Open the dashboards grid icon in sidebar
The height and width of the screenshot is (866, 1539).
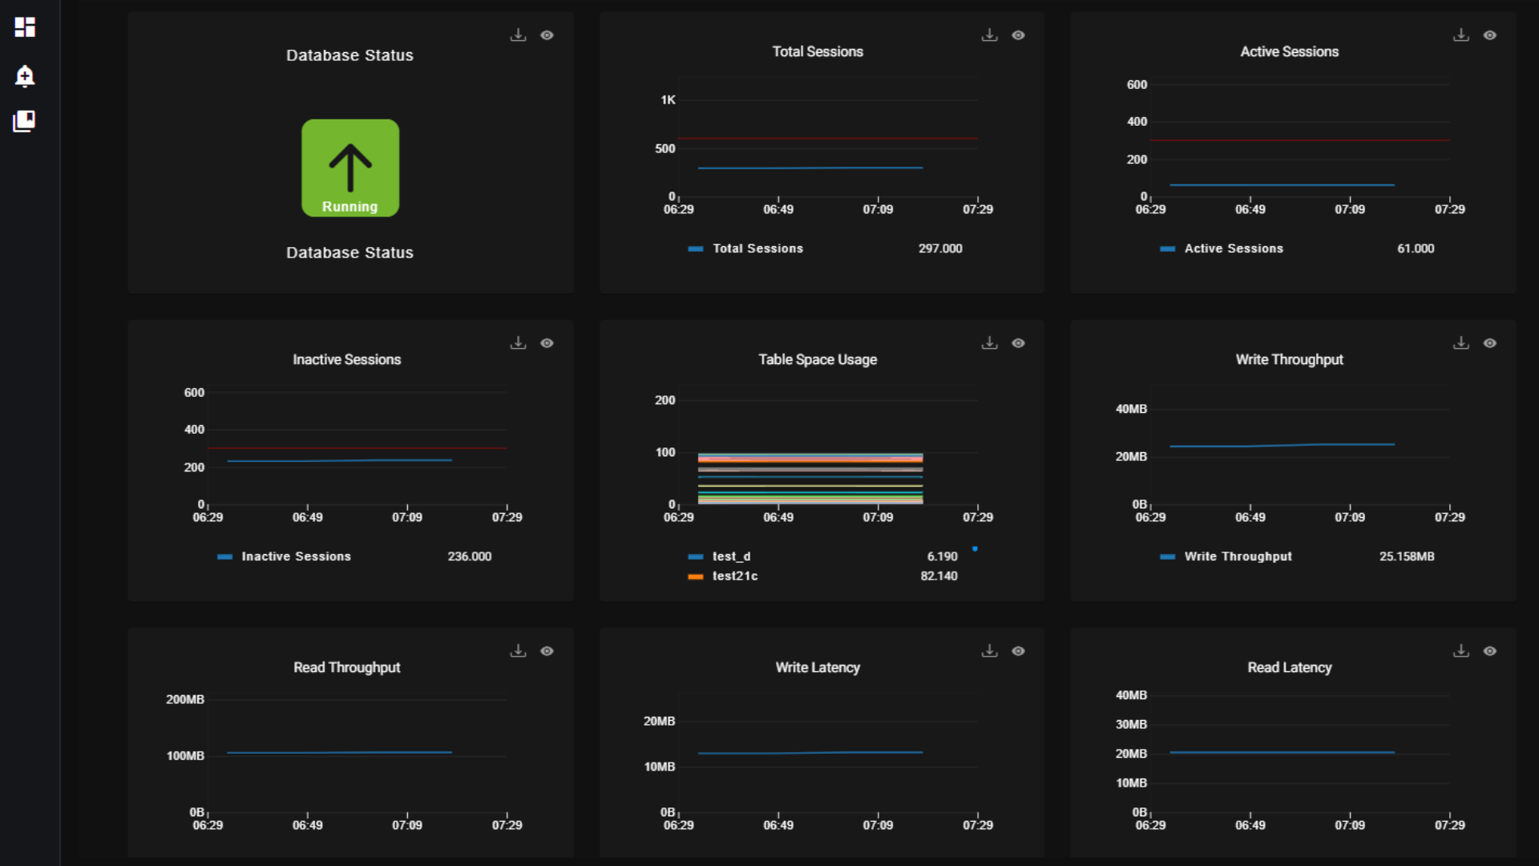[25, 27]
